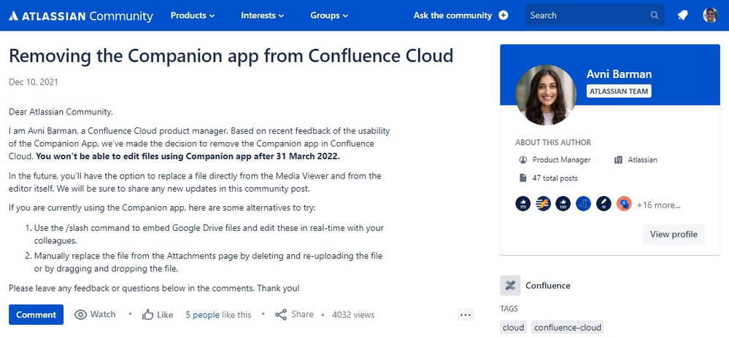The width and height of the screenshot is (729, 338).
Task: Click the plus icon beside Ask the community
Action: [x=503, y=15]
